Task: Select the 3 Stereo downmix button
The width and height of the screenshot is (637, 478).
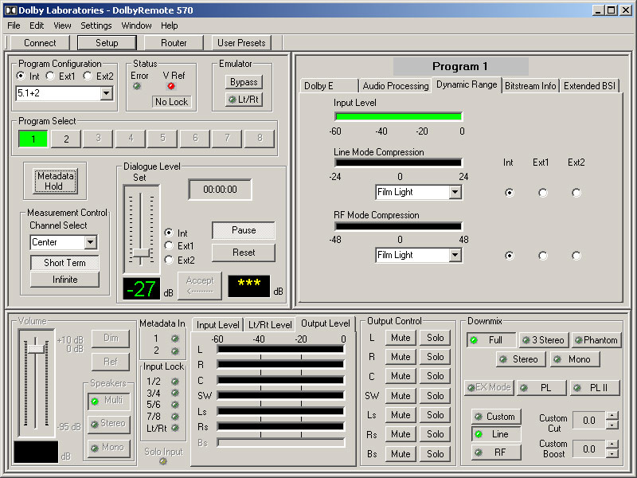Action: pos(542,340)
